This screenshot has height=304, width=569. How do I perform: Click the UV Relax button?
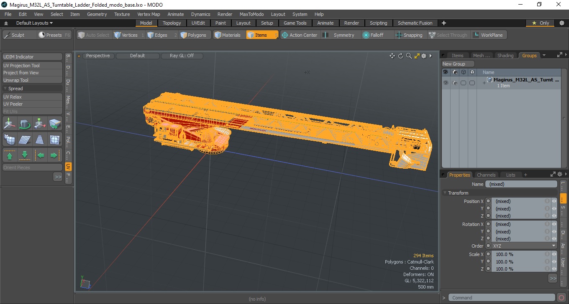[x=32, y=97]
